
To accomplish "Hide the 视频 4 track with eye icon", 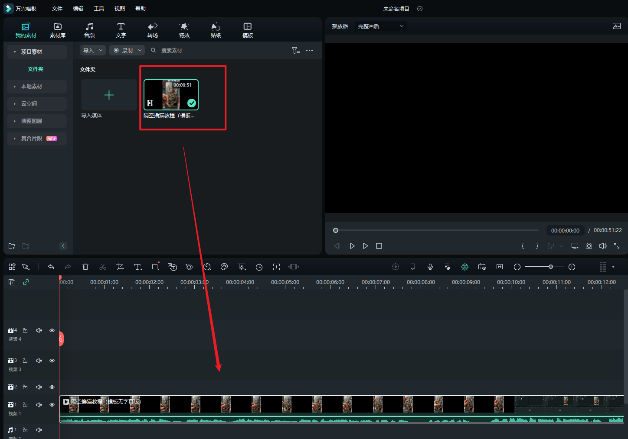I will (x=52, y=330).
